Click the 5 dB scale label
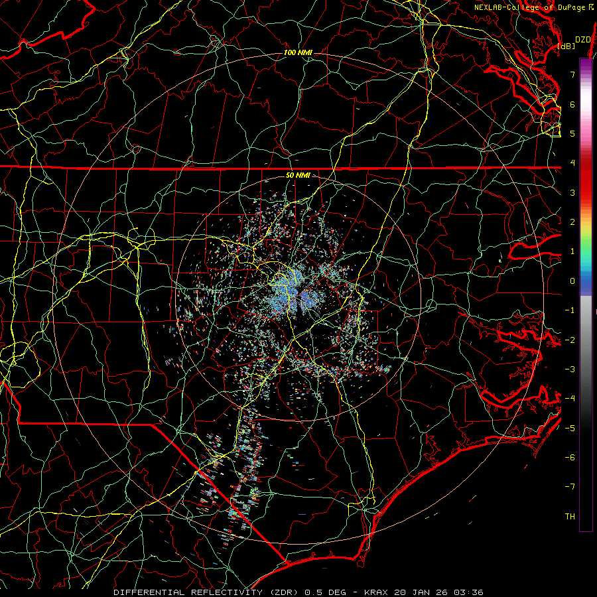Screen dimensions: 597x597 (572, 133)
